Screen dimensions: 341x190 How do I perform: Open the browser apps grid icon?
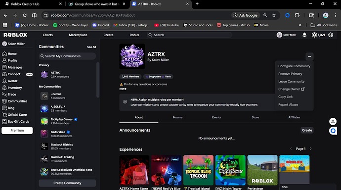(x=5, y=25)
